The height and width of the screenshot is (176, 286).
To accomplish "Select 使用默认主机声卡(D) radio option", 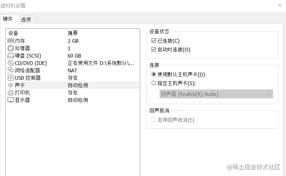I will click(154, 74).
